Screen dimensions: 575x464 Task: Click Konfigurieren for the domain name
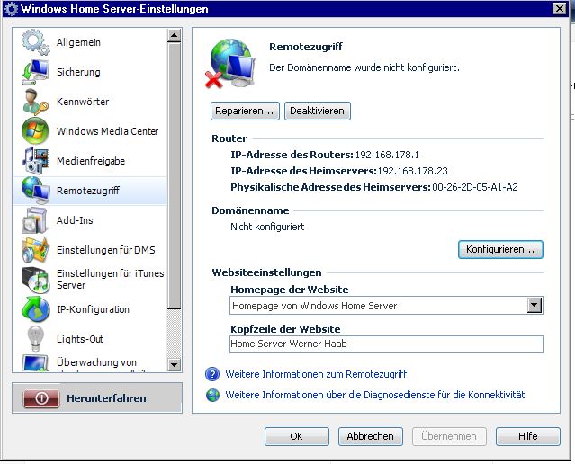(x=500, y=248)
